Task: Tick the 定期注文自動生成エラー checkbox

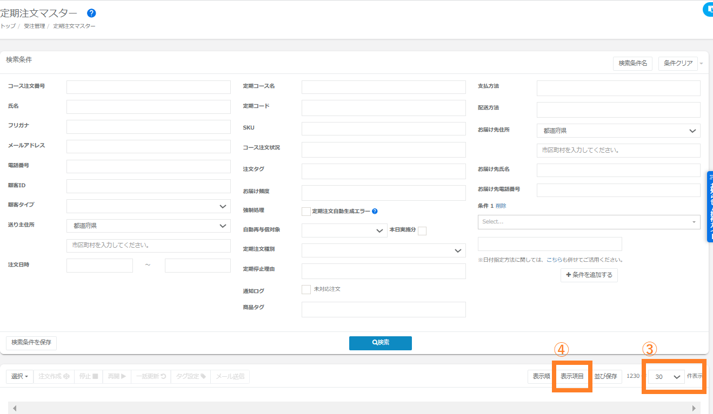Action: click(x=306, y=212)
